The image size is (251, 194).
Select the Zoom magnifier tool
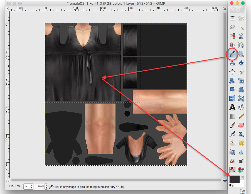tap(241, 54)
